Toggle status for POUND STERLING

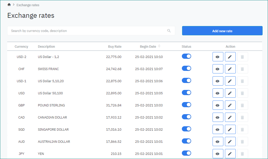point(186,105)
